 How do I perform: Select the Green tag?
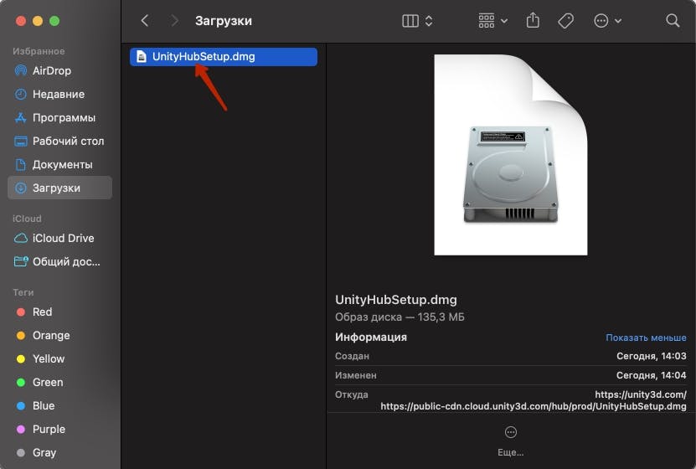coord(60,382)
